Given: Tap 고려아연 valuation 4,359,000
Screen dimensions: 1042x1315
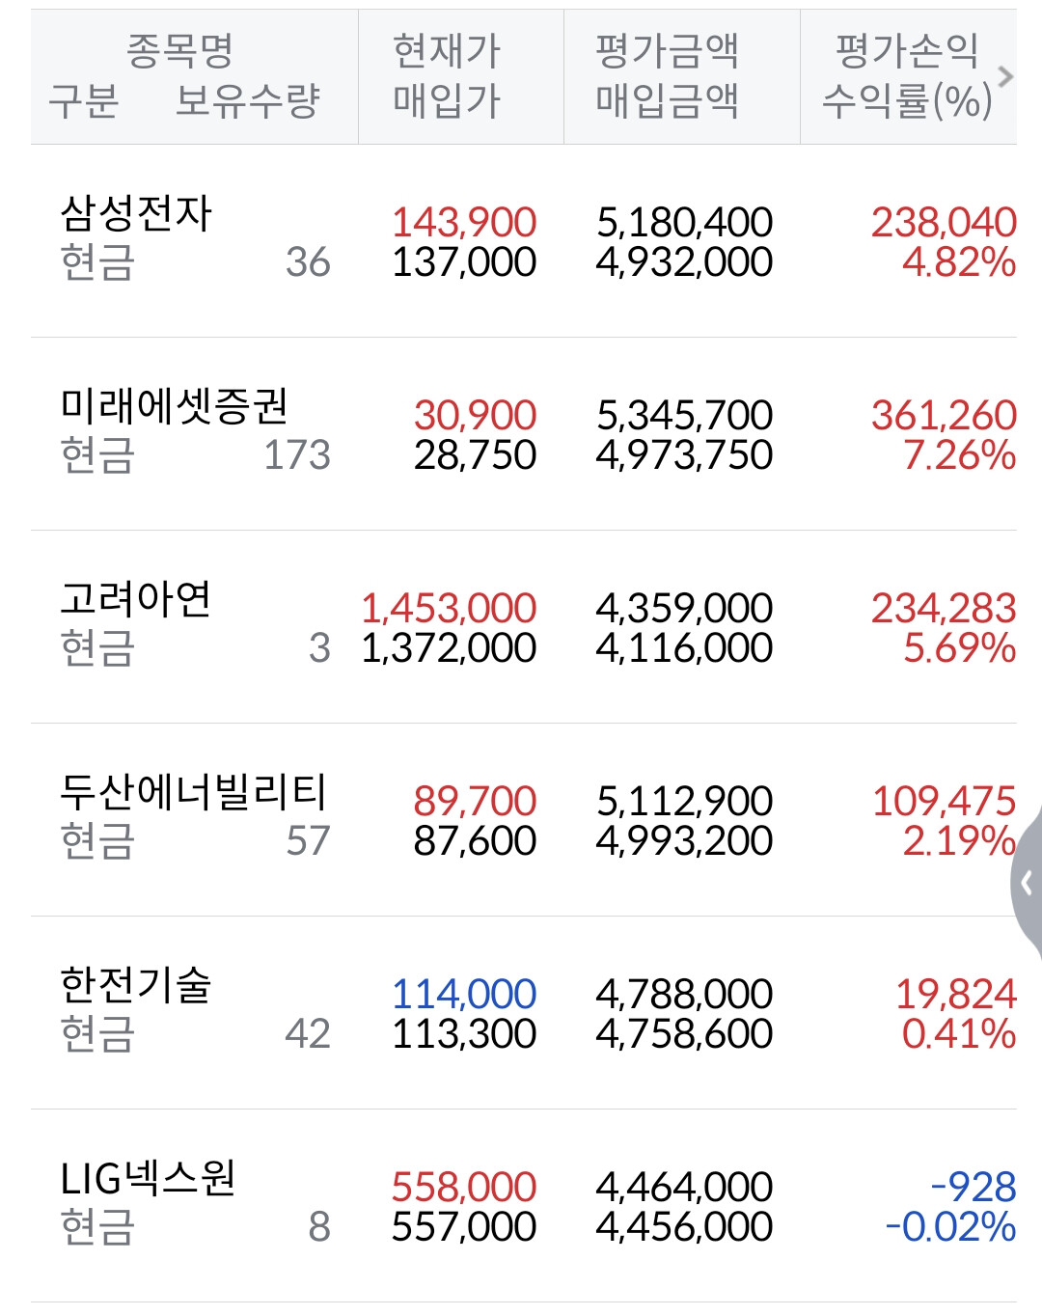Looking at the screenshot, I should (x=684, y=609).
